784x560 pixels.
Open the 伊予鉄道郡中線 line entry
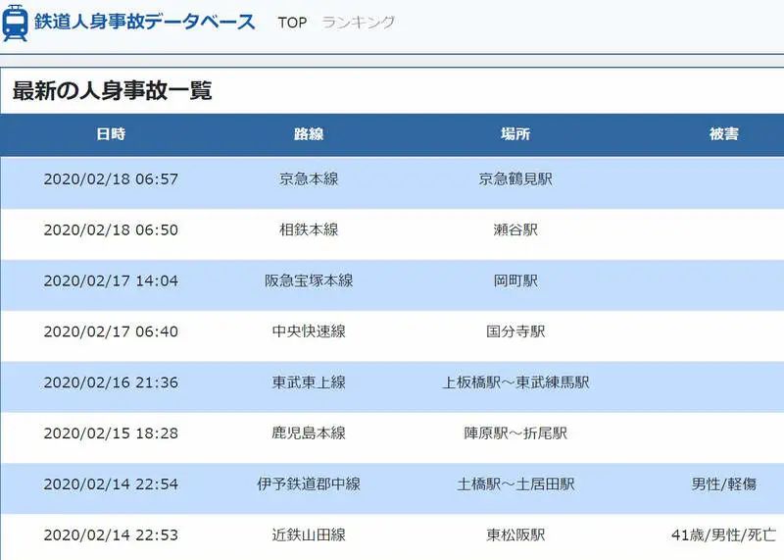tap(309, 484)
